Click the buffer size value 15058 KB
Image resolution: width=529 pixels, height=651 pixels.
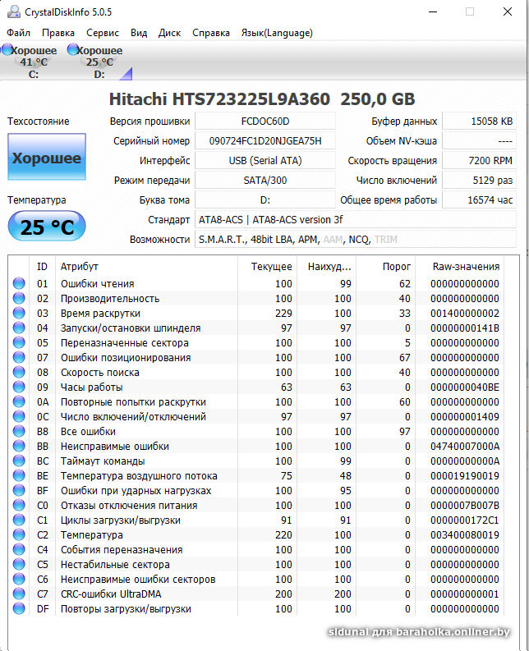coord(480,121)
